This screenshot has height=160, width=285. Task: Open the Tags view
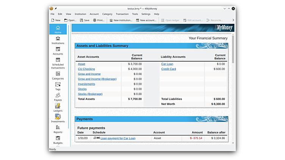[x=58, y=86]
